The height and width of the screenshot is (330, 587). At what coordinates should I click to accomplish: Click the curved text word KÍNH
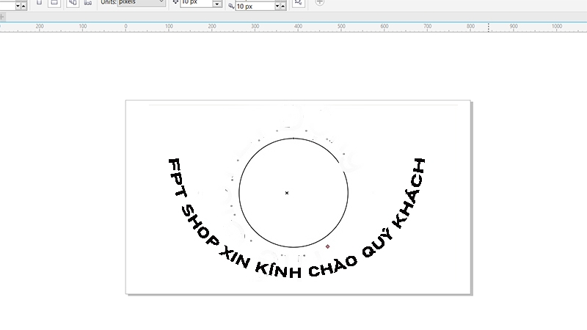(x=279, y=268)
